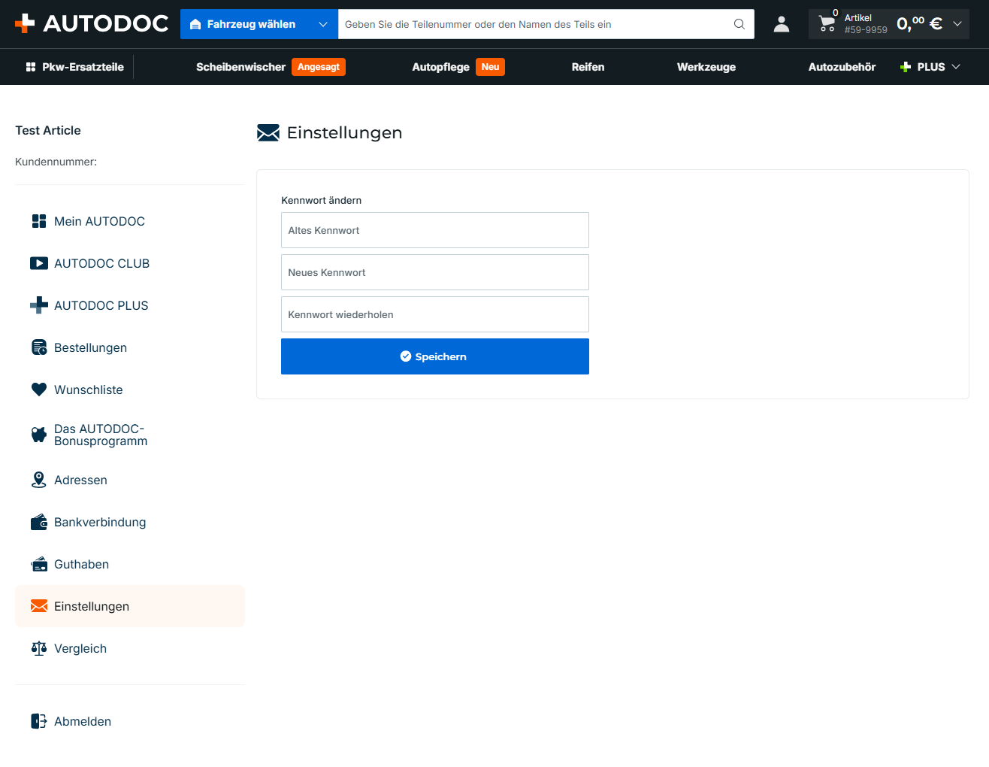Click the Wunschliste heart icon
This screenshot has width=989, height=767.
[x=39, y=390]
